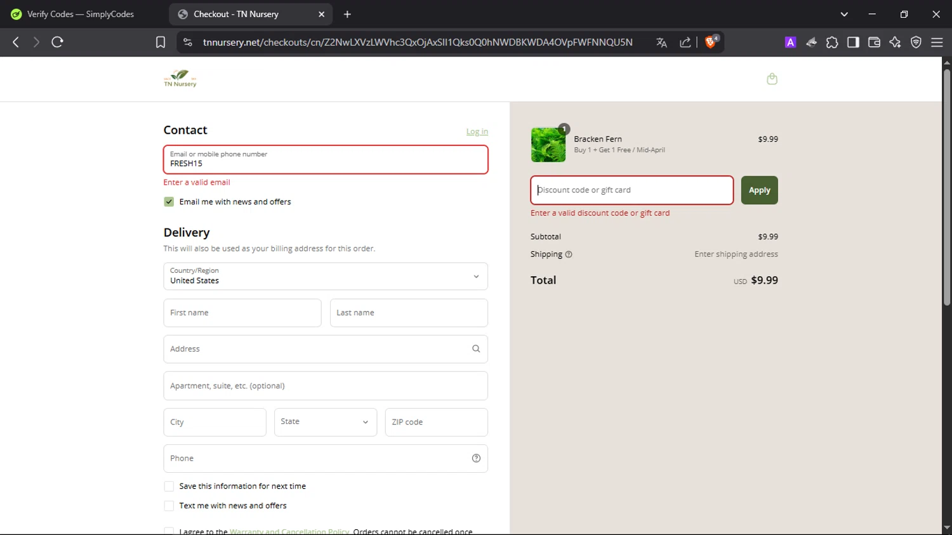Viewport: 952px width, 535px height.
Task: Click the discount code or gift card field
Action: pos(632,190)
